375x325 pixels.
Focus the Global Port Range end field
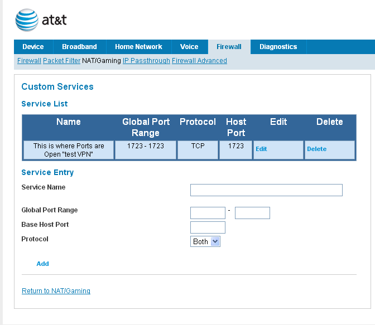(x=252, y=213)
